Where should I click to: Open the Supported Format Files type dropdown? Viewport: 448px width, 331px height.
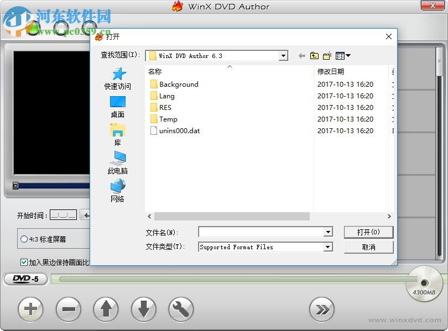329,247
